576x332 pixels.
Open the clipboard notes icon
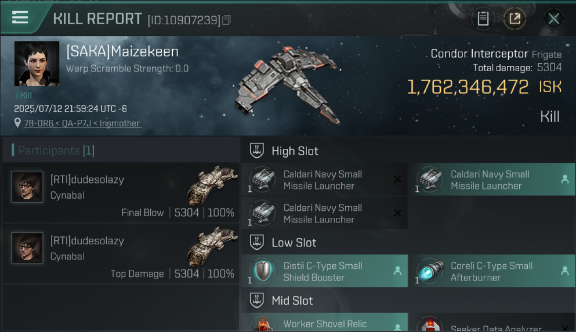[483, 19]
